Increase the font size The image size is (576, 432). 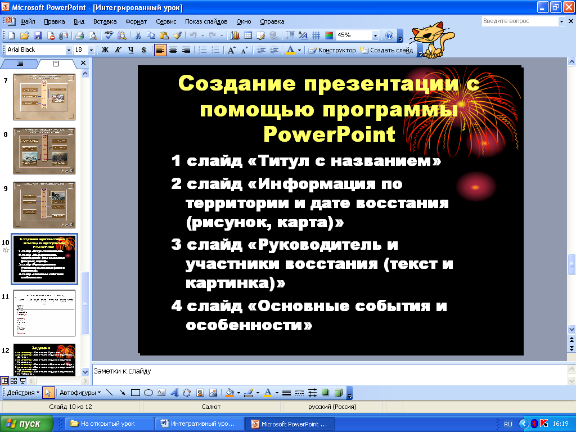[x=231, y=50]
